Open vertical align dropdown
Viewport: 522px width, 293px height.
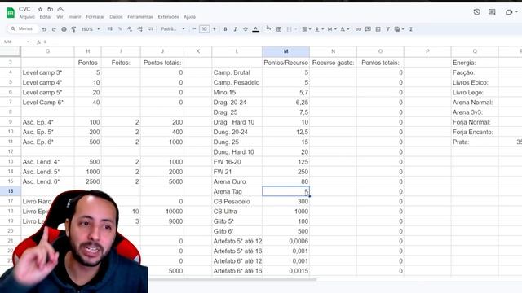(x=319, y=29)
